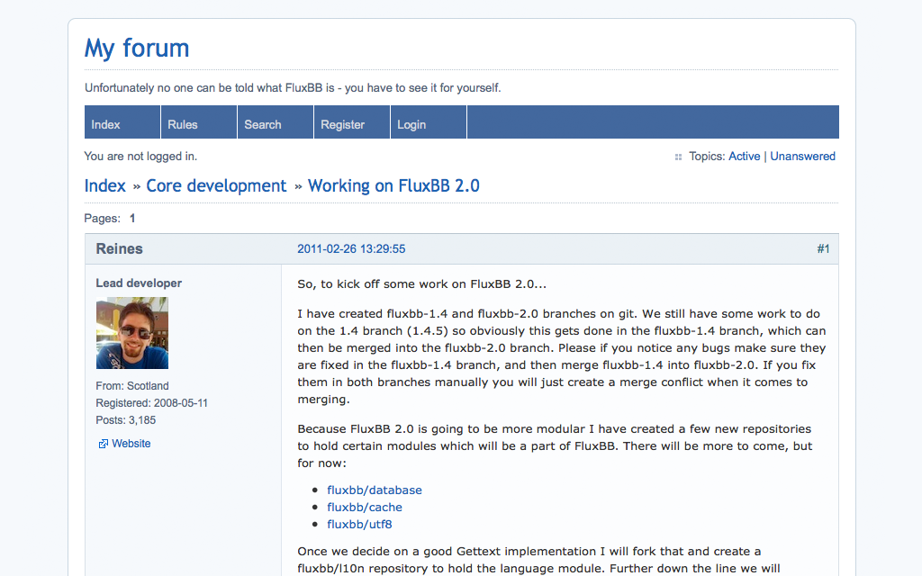The width and height of the screenshot is (922, 576).
Task: Click the Index breadcrumb link
Action: [105, 186]
